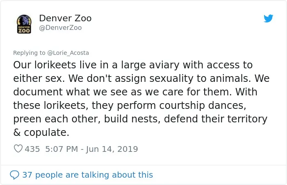This screenshot has height=185, width=287.
Task: Click the Denver Zoo display name
Action: coord(65,18)
